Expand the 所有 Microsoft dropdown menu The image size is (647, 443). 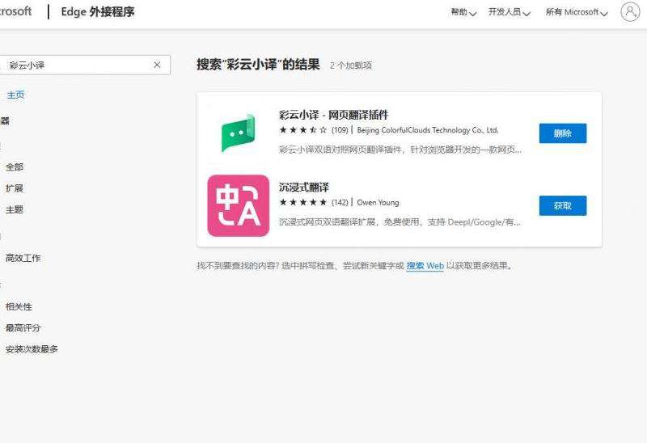[x=577, y=12]
